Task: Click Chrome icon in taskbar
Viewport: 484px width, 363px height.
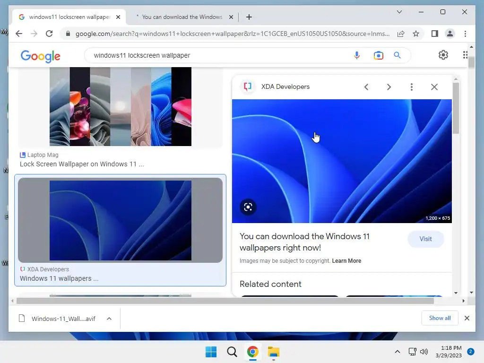Action: click(252, 352)
